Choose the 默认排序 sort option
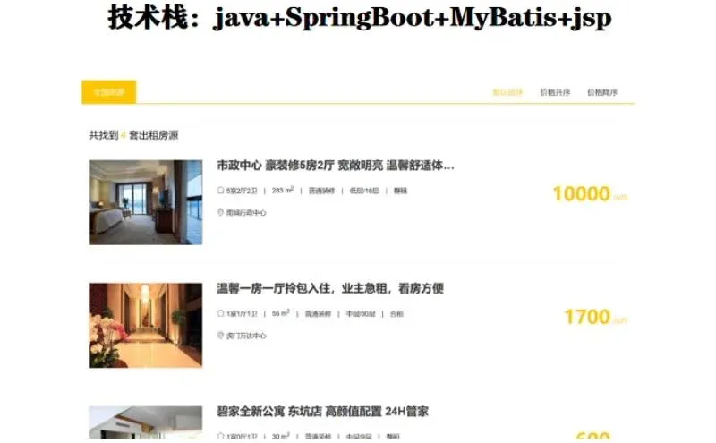 tap(507, 92)
